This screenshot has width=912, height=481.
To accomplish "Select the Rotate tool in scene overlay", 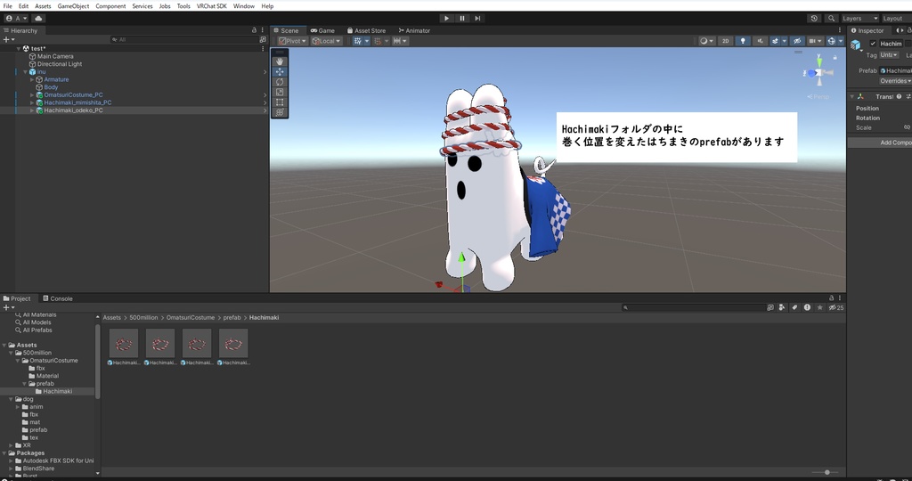I will tap(280, 82).
